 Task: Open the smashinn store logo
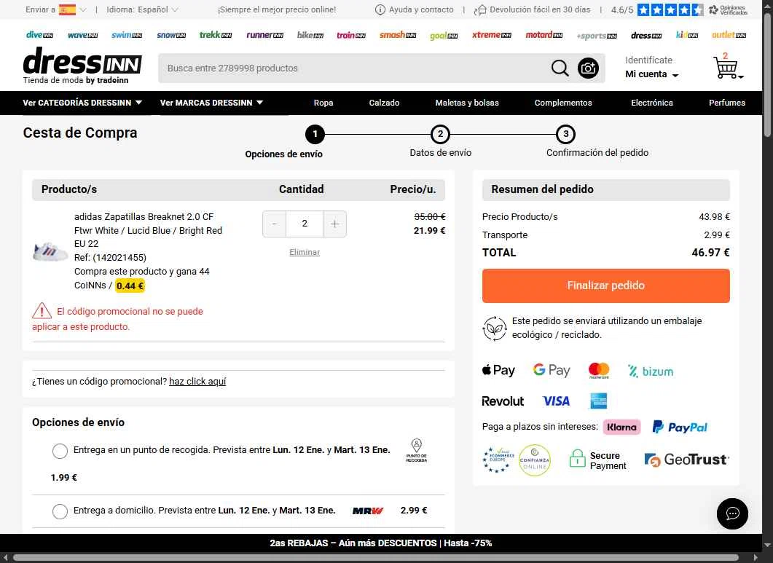tap(398, 35)
